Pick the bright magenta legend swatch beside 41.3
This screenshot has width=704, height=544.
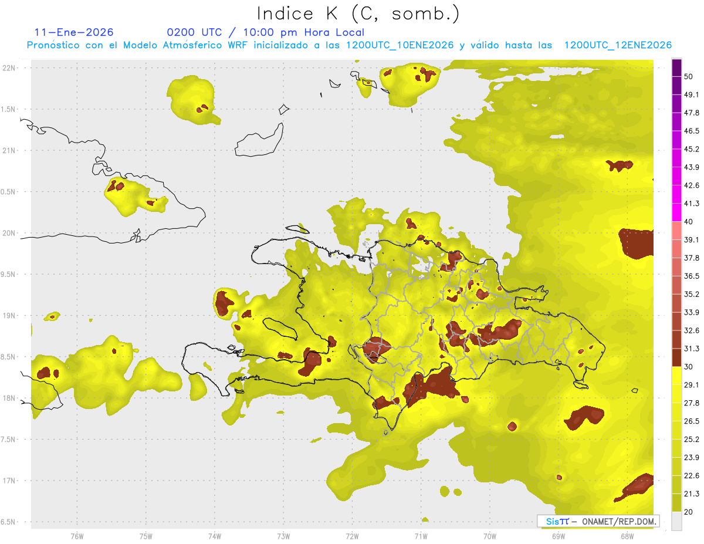pos(676,212)
